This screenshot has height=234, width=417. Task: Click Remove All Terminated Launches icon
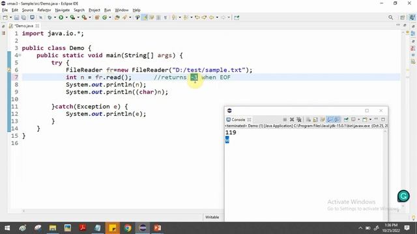tap(299, 120)
